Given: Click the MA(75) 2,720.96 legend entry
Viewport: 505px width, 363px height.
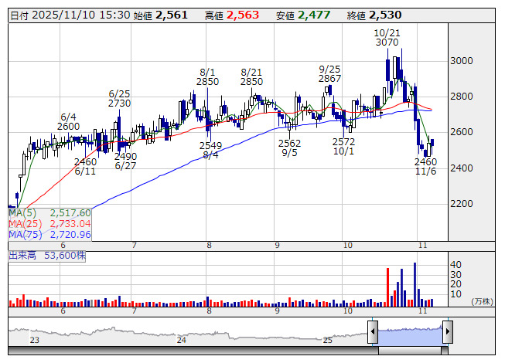Looking at the screenshot, I should 49,235.
